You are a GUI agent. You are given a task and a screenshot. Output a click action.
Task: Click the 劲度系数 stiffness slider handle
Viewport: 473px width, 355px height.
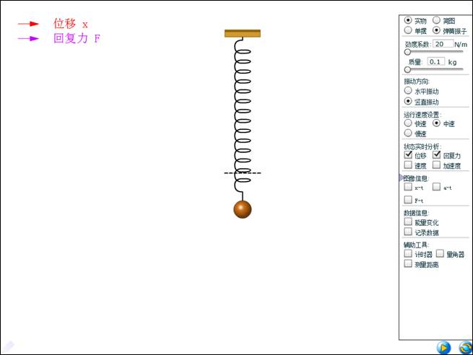point(407,52)
